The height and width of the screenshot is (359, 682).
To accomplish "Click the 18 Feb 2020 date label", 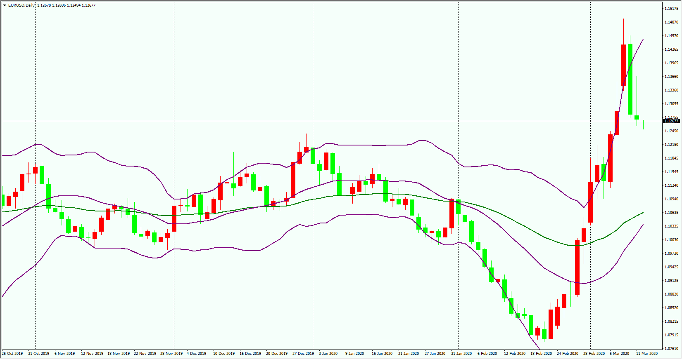I will [x=541, y=353].
